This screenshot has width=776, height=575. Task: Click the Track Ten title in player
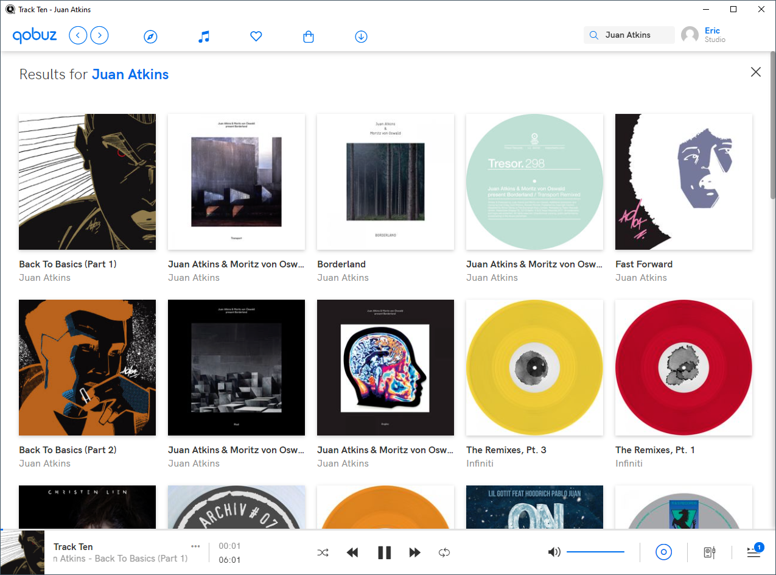pos(73,547)
